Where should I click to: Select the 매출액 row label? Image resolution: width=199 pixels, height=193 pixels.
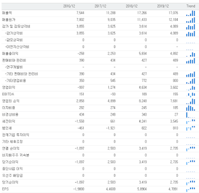(7, 13)
